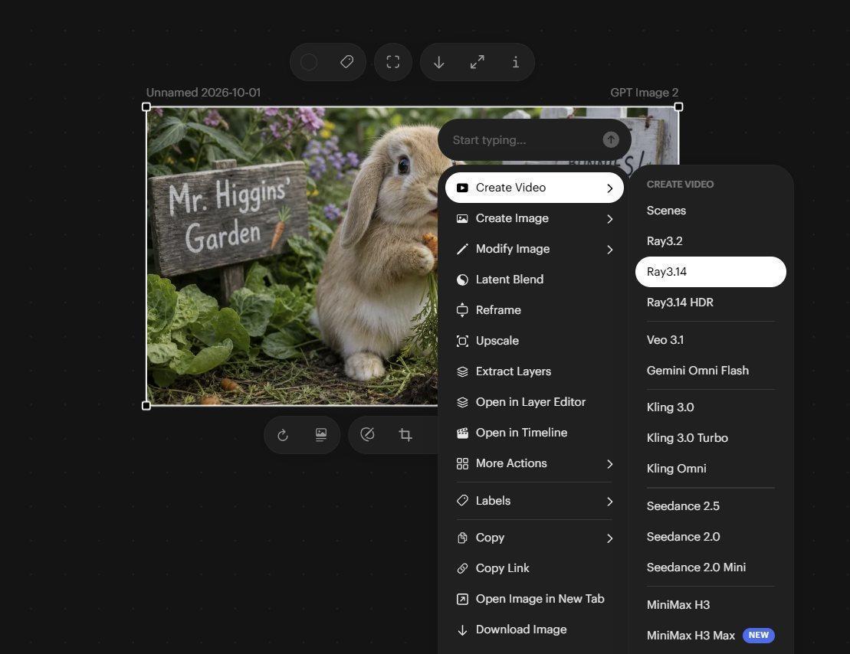
Task: Choose Seedance 2.0 Mini model
Action: click(x=711, y=567)
